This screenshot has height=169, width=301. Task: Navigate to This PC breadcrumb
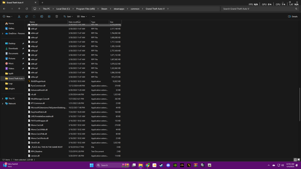pyautogui.click(x=46, y=9)
